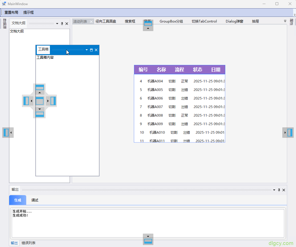The width and height of the screenshot is (296, 247).
Task: Expand the document tab overflow list
Action: (x=285, y=21)
